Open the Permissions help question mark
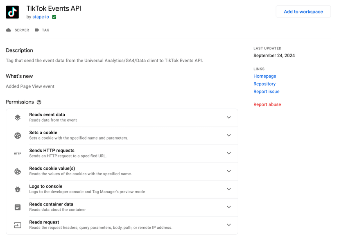The height and width of the screenshot is (246, 339). tap(38, 102)
